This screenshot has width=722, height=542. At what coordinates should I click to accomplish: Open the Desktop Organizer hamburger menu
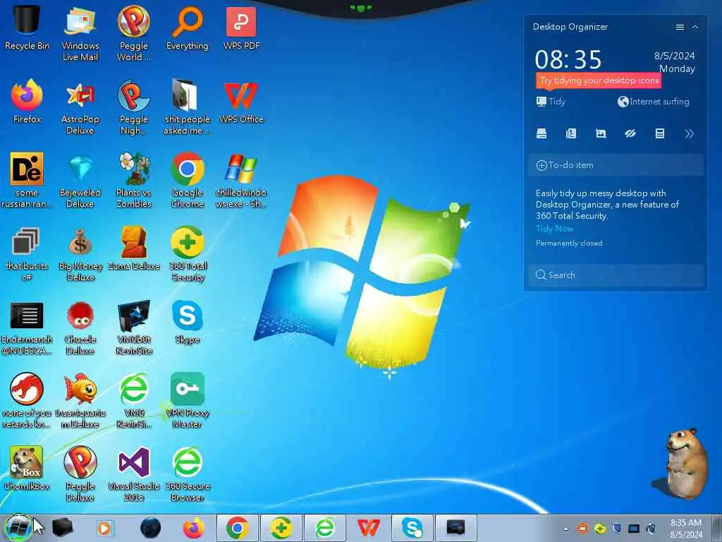click(x=680, y=28)
